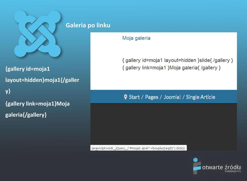Screen dimensions: 247x181
Task: Select the '{gallery id=moja1' slide text
Action: (28, 69)
